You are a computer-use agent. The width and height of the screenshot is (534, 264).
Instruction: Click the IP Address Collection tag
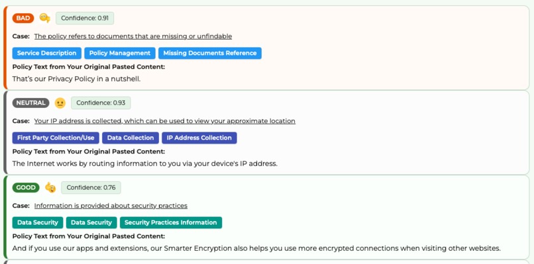coord(199,138)
